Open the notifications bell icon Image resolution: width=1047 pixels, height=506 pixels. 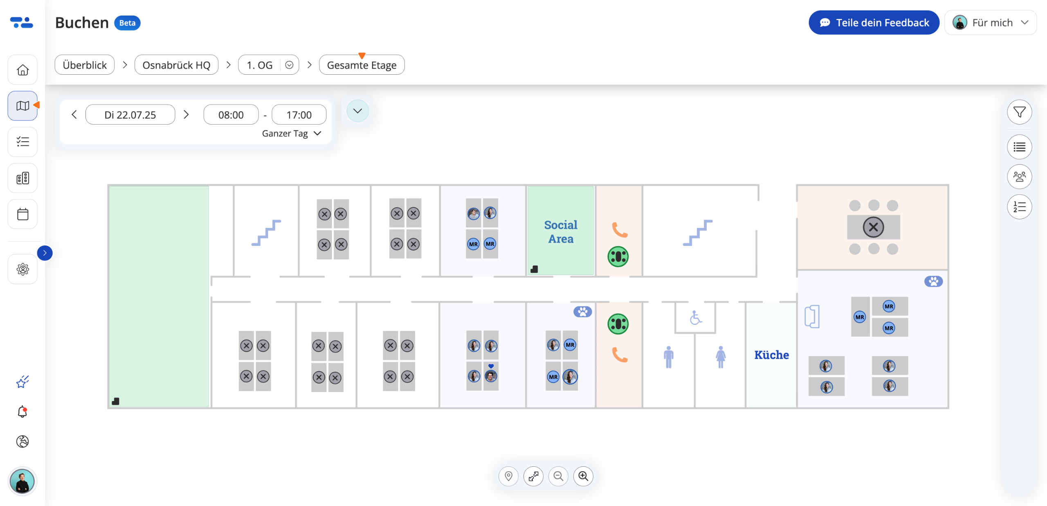(x=22, y=412)
